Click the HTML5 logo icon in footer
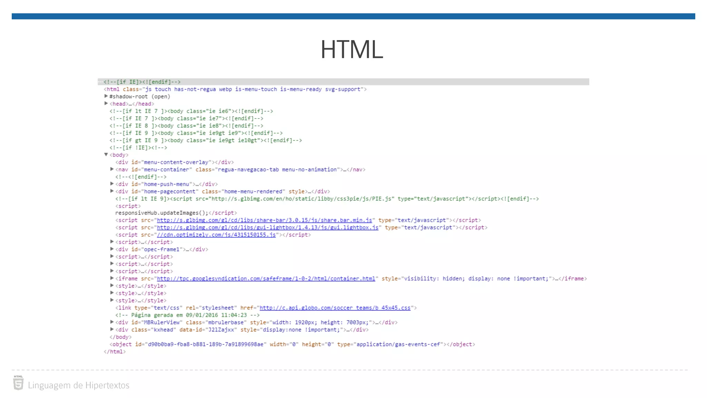707x398 pixels. [18, 383]
